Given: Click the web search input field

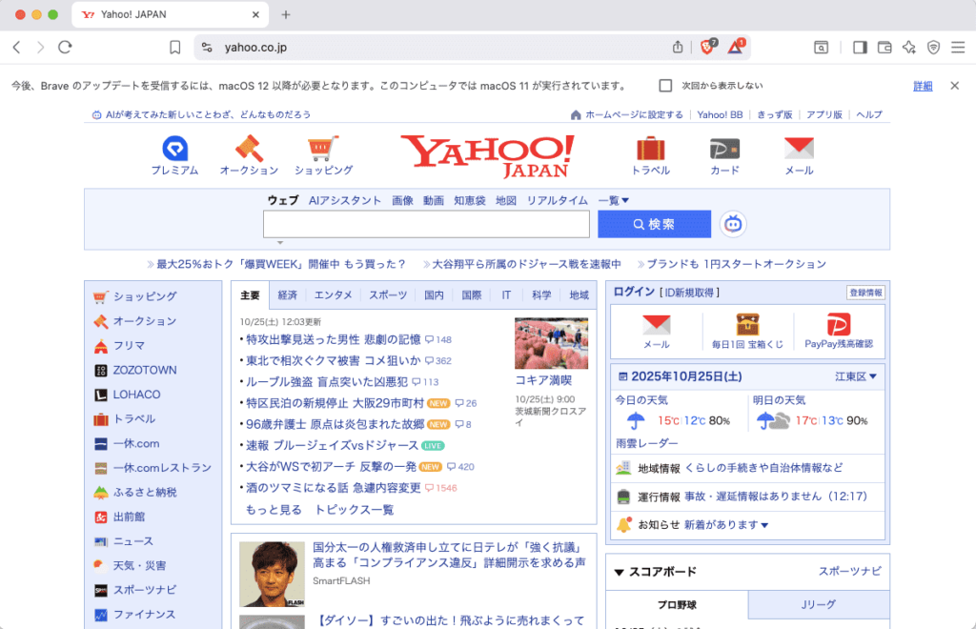Looking at the screenshot, I should pos(426,224).
